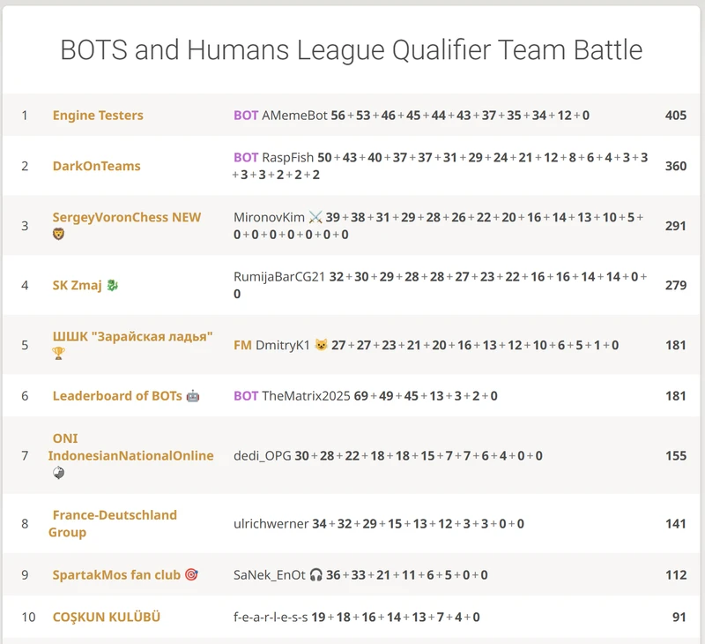
Task: Click the globe icon under ONI IndonesianNationalOnline
Action: point(58,473)
